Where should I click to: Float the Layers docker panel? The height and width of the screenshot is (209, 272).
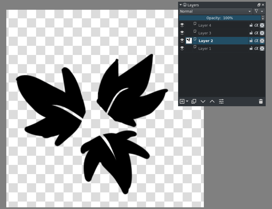click(x=259, y=5)
